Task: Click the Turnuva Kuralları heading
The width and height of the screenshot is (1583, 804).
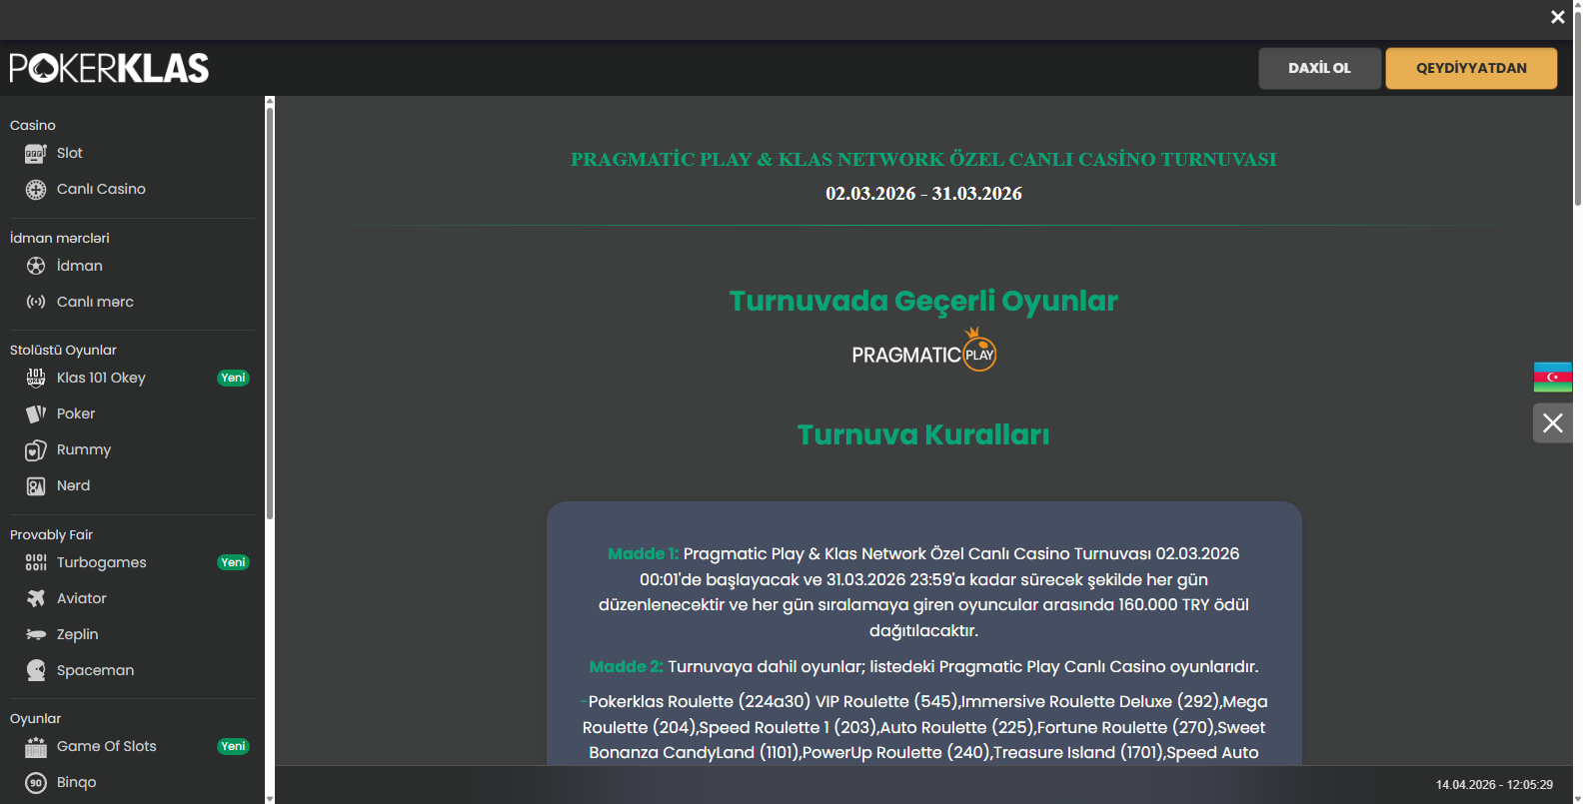Action: pyautogui.click(x=923, y=434)
